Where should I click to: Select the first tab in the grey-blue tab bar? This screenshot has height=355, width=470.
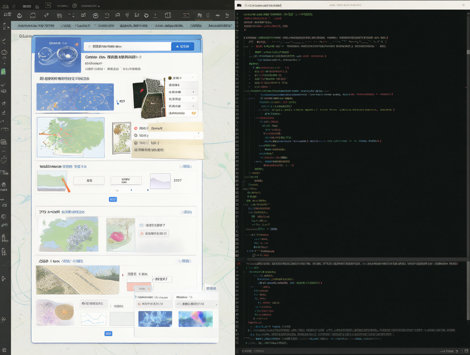(36, 26)
